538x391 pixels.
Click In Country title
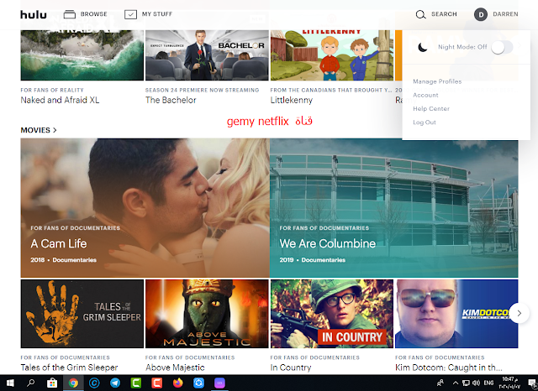(x=291, y=368)
